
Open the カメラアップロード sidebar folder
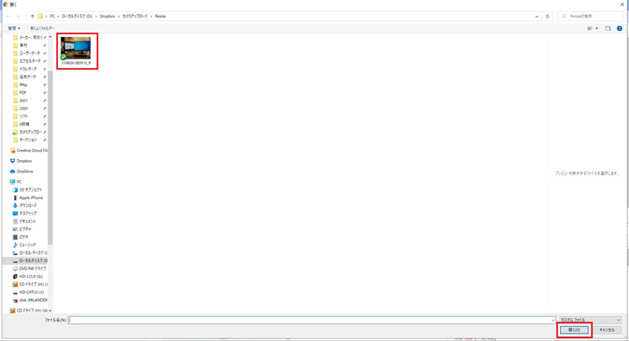tap(30, 132)
